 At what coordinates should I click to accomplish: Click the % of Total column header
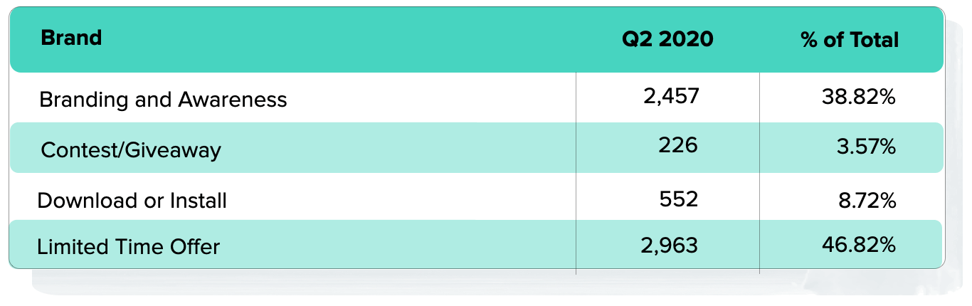[x=850, y=39]
